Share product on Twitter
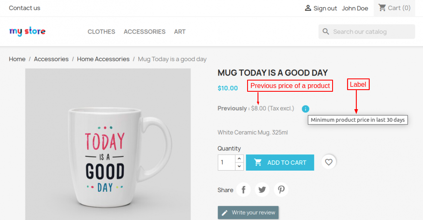This screenshot has width=423, height=220. coord(262,190)
